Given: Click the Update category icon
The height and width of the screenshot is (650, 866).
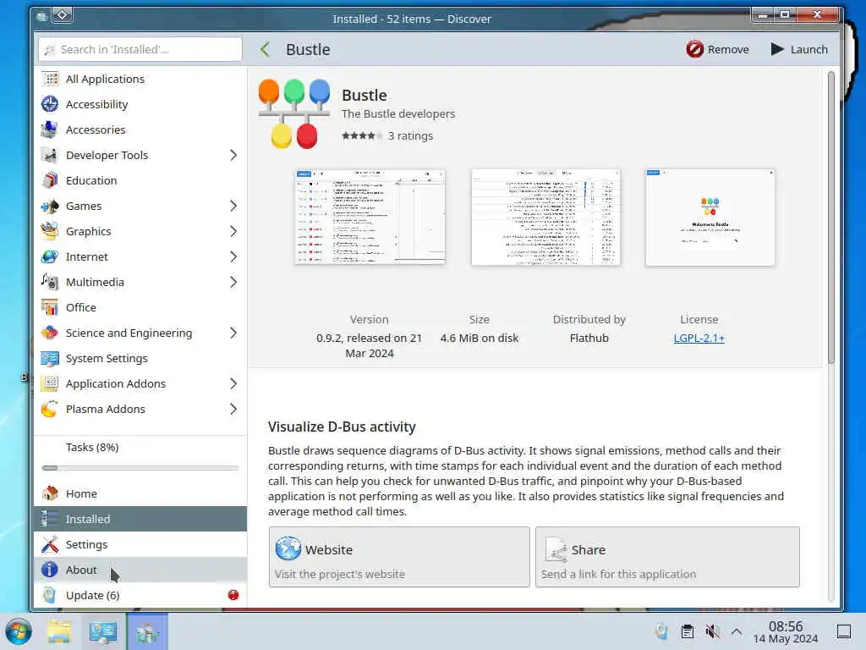Looking at the screenshot, I should pos(50,595).
